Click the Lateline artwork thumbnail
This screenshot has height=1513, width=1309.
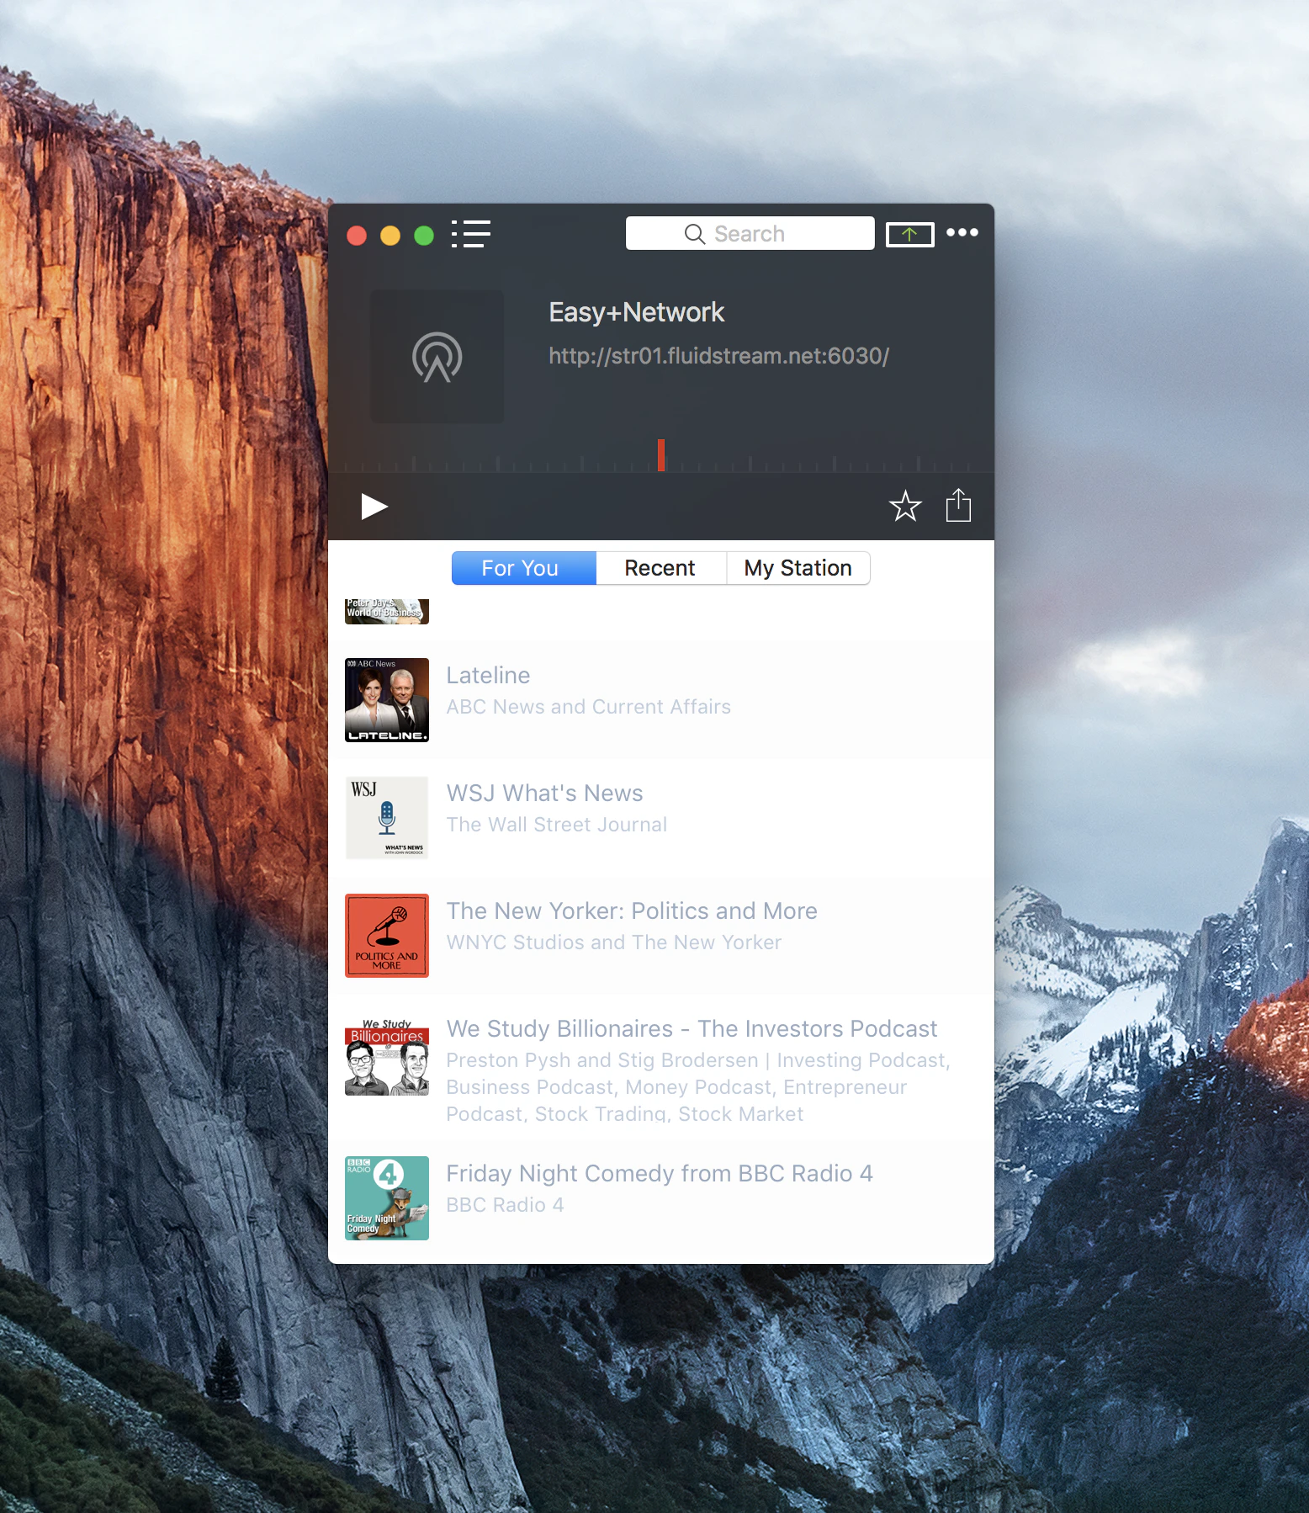[x=387, y=700]
